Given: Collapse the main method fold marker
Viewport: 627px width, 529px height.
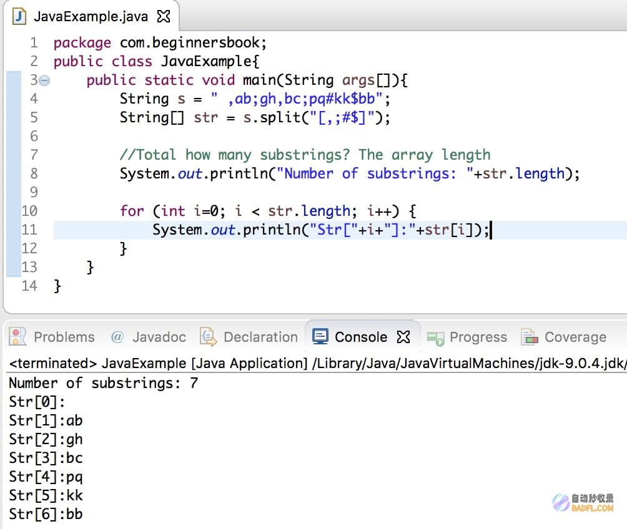Looking at the screenshot, I should (x=45, y=80).
